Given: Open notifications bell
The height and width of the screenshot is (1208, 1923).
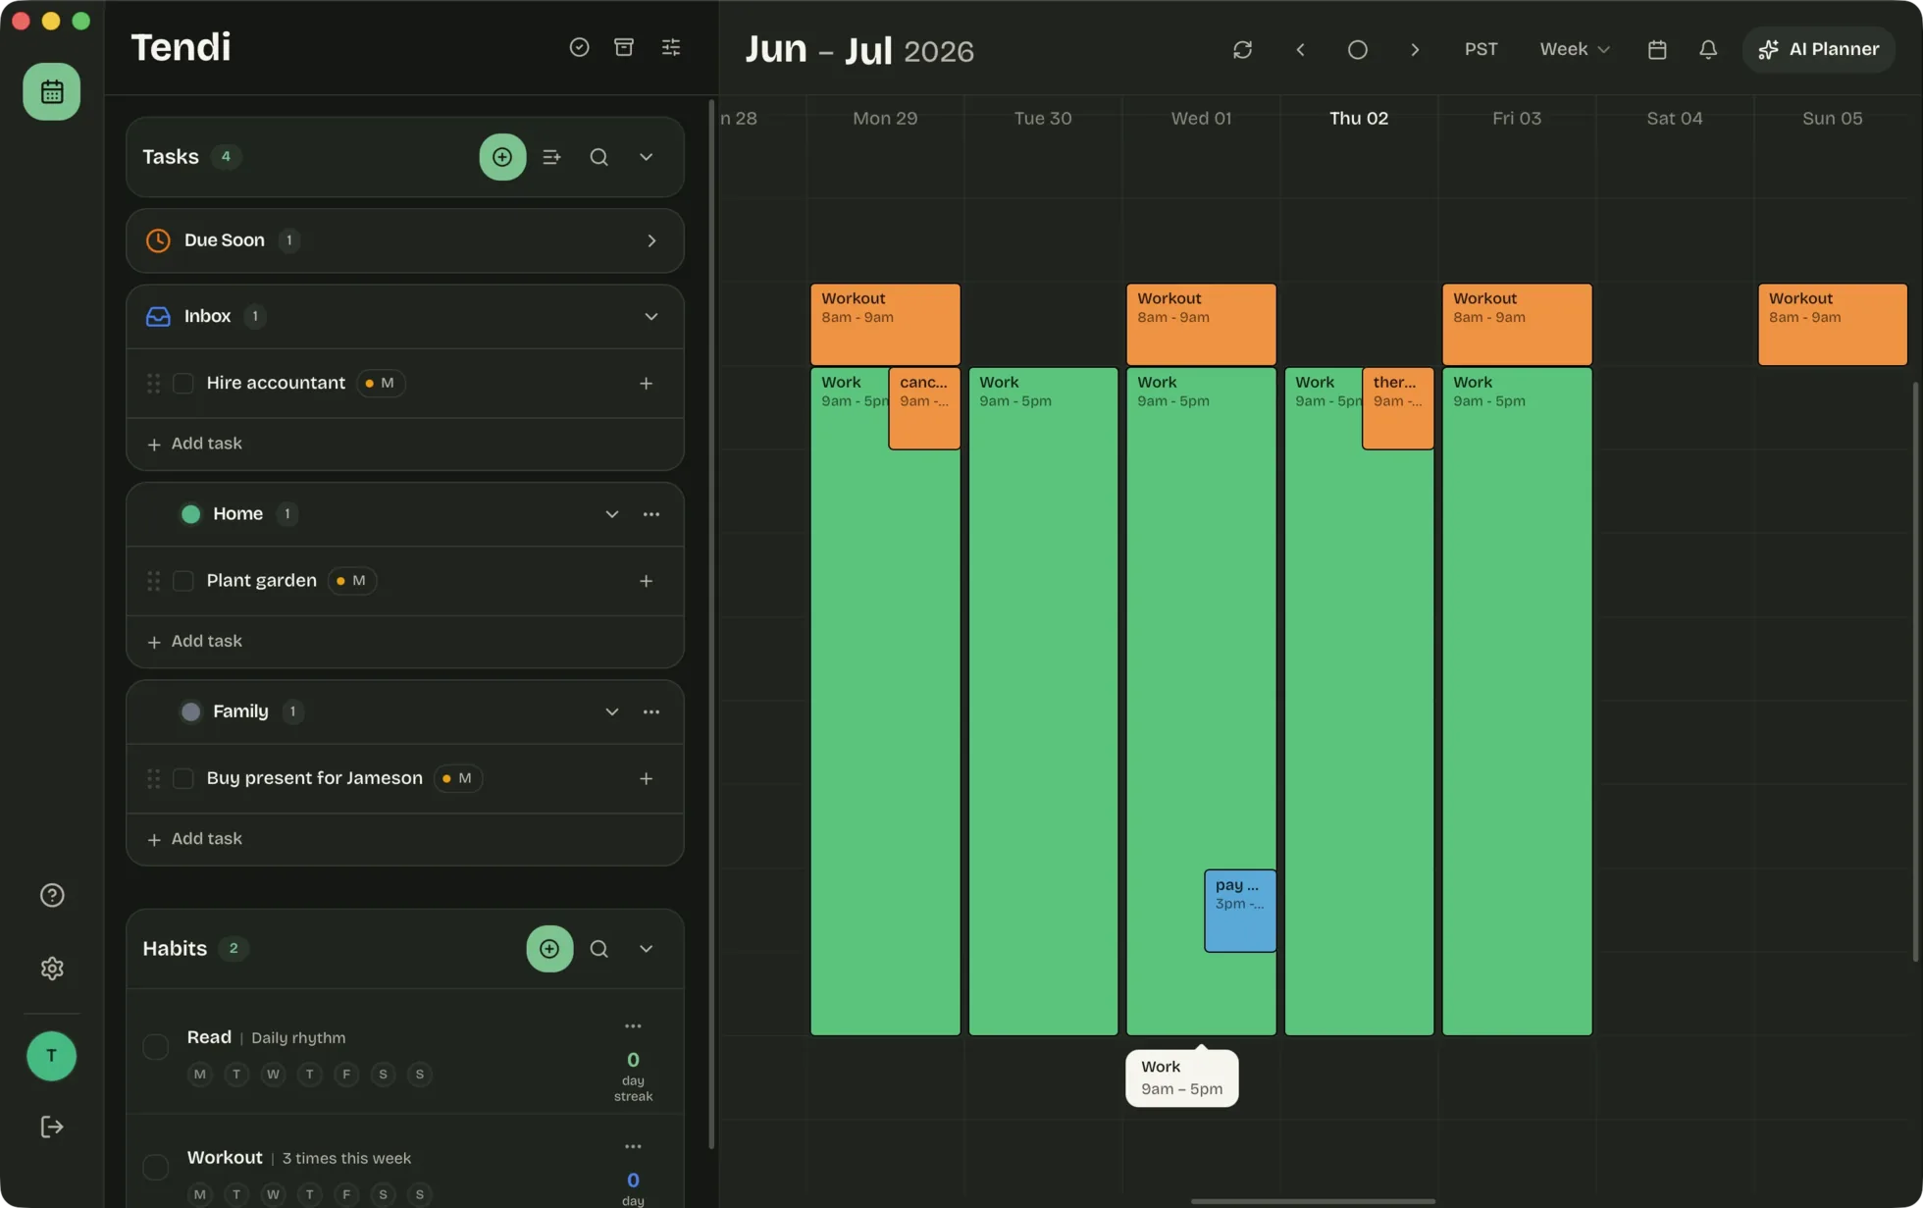Looking at the screenshot, I should (1708, 49).
